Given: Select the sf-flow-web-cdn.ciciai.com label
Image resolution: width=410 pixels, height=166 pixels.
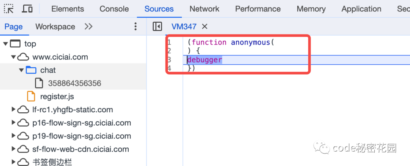Looking at the screenshot, I should 80,149.
